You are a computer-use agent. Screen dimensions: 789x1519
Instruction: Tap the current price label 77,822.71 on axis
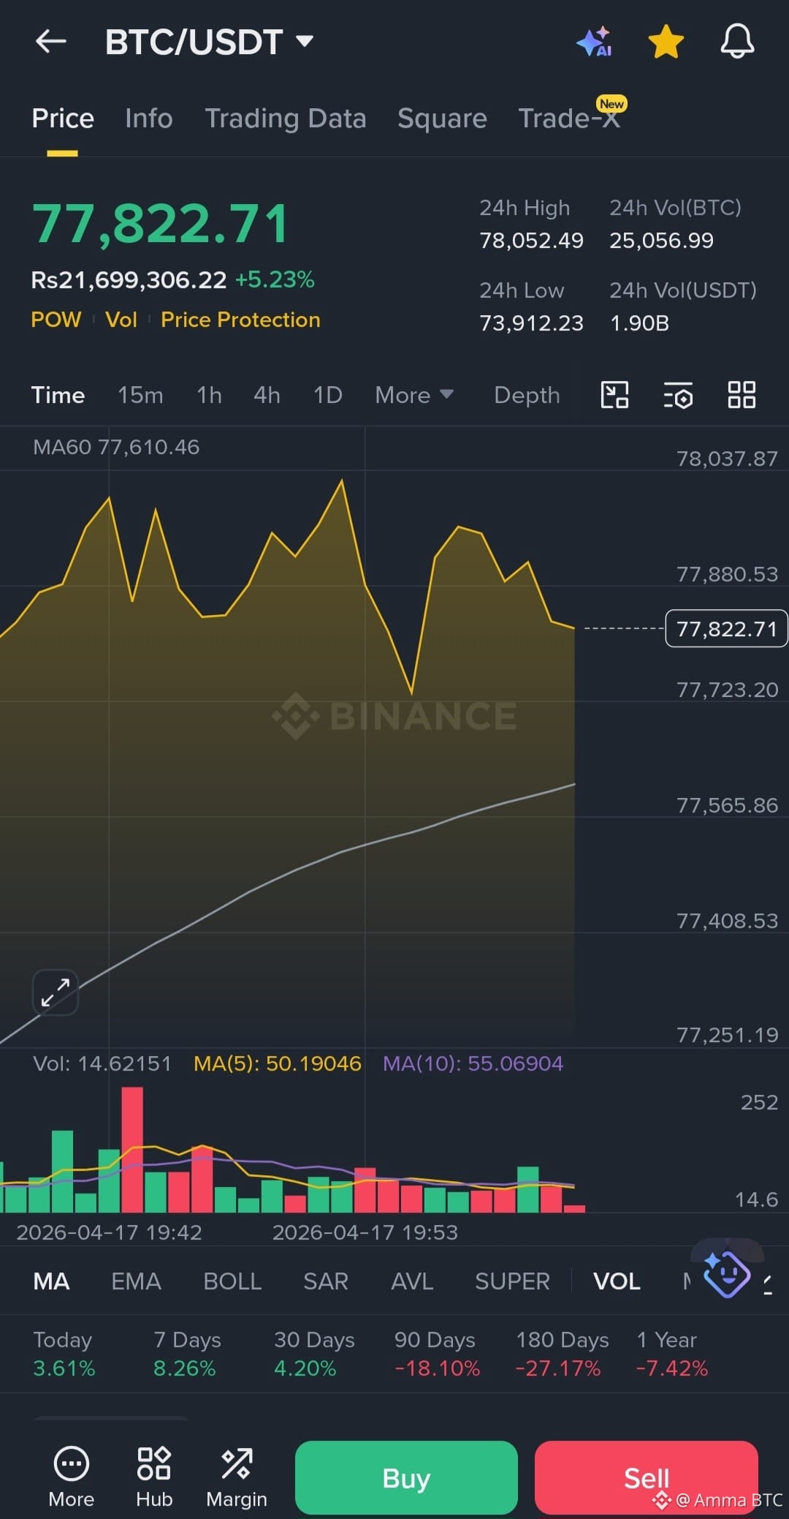[726, 628]
